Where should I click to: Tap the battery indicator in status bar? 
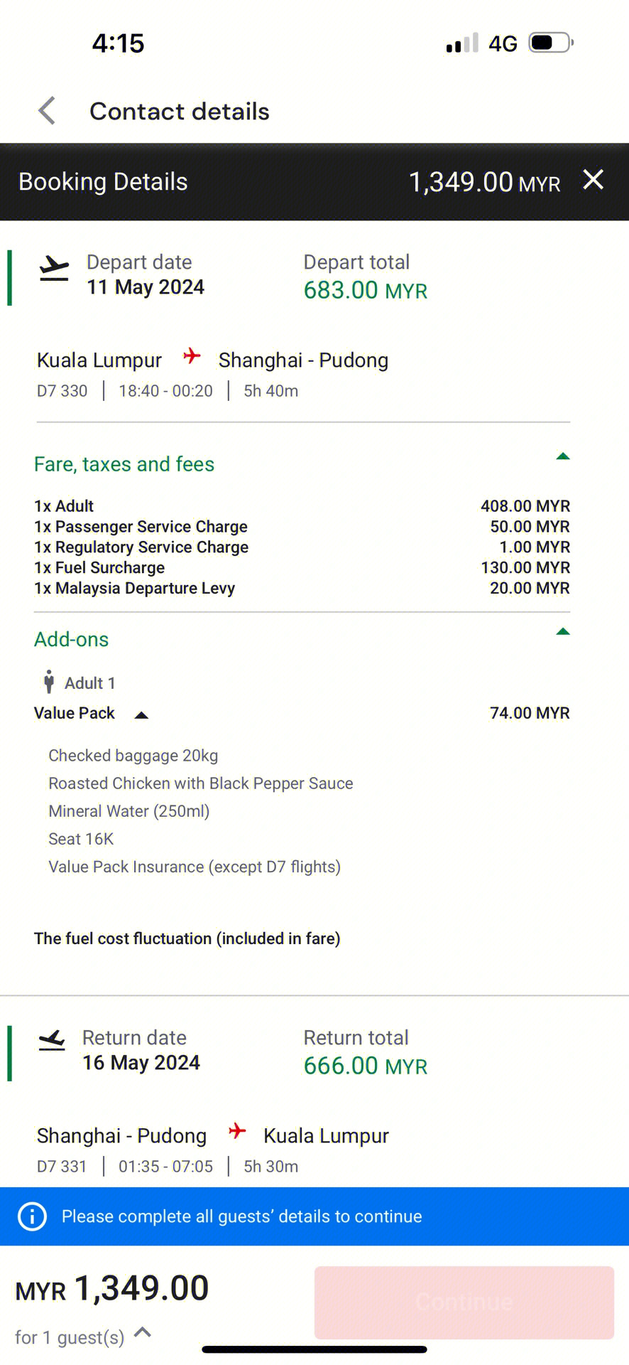coord(551,43)
